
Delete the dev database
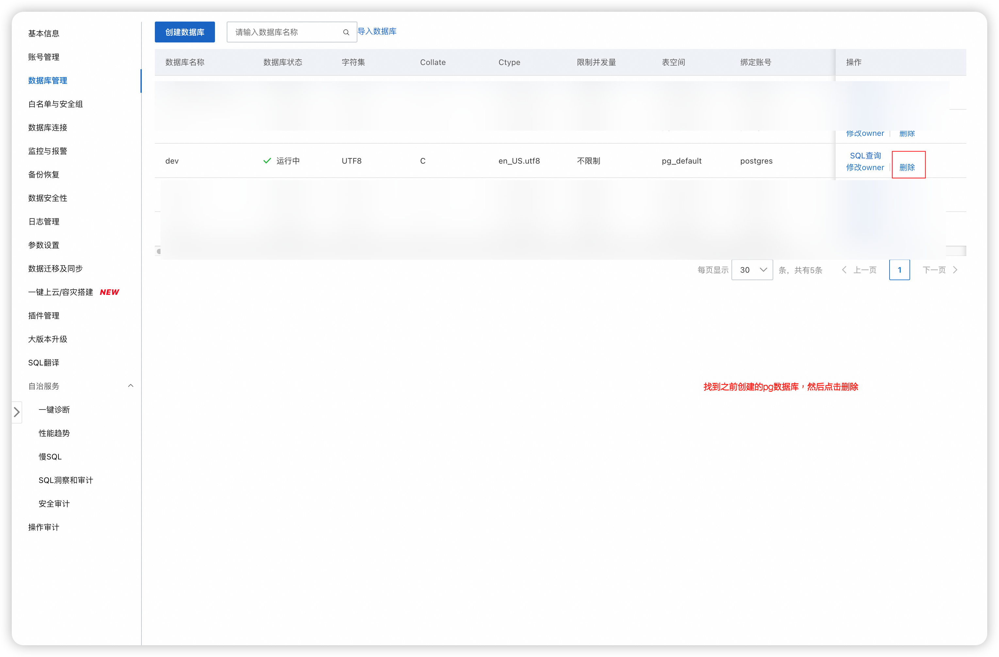907,168
